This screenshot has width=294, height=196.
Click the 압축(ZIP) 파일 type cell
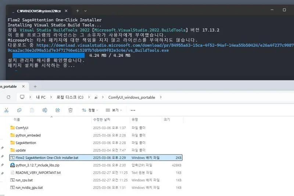point(142,165)
